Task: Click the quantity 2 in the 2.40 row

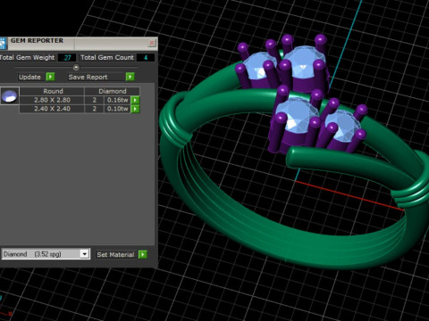Action: [x=94, y=109]
